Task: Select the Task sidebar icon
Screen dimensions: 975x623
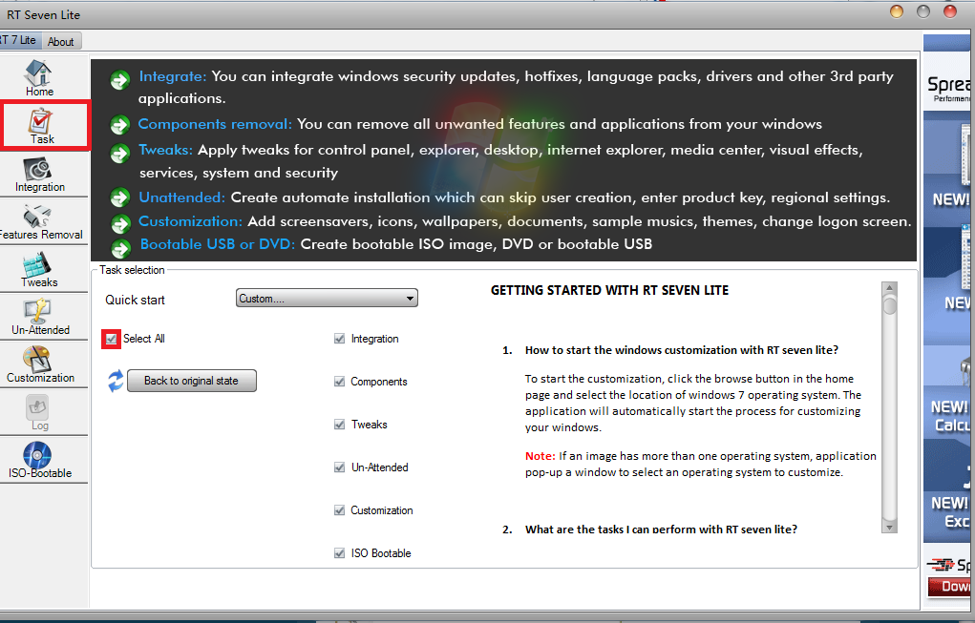Action: [42, 126]
